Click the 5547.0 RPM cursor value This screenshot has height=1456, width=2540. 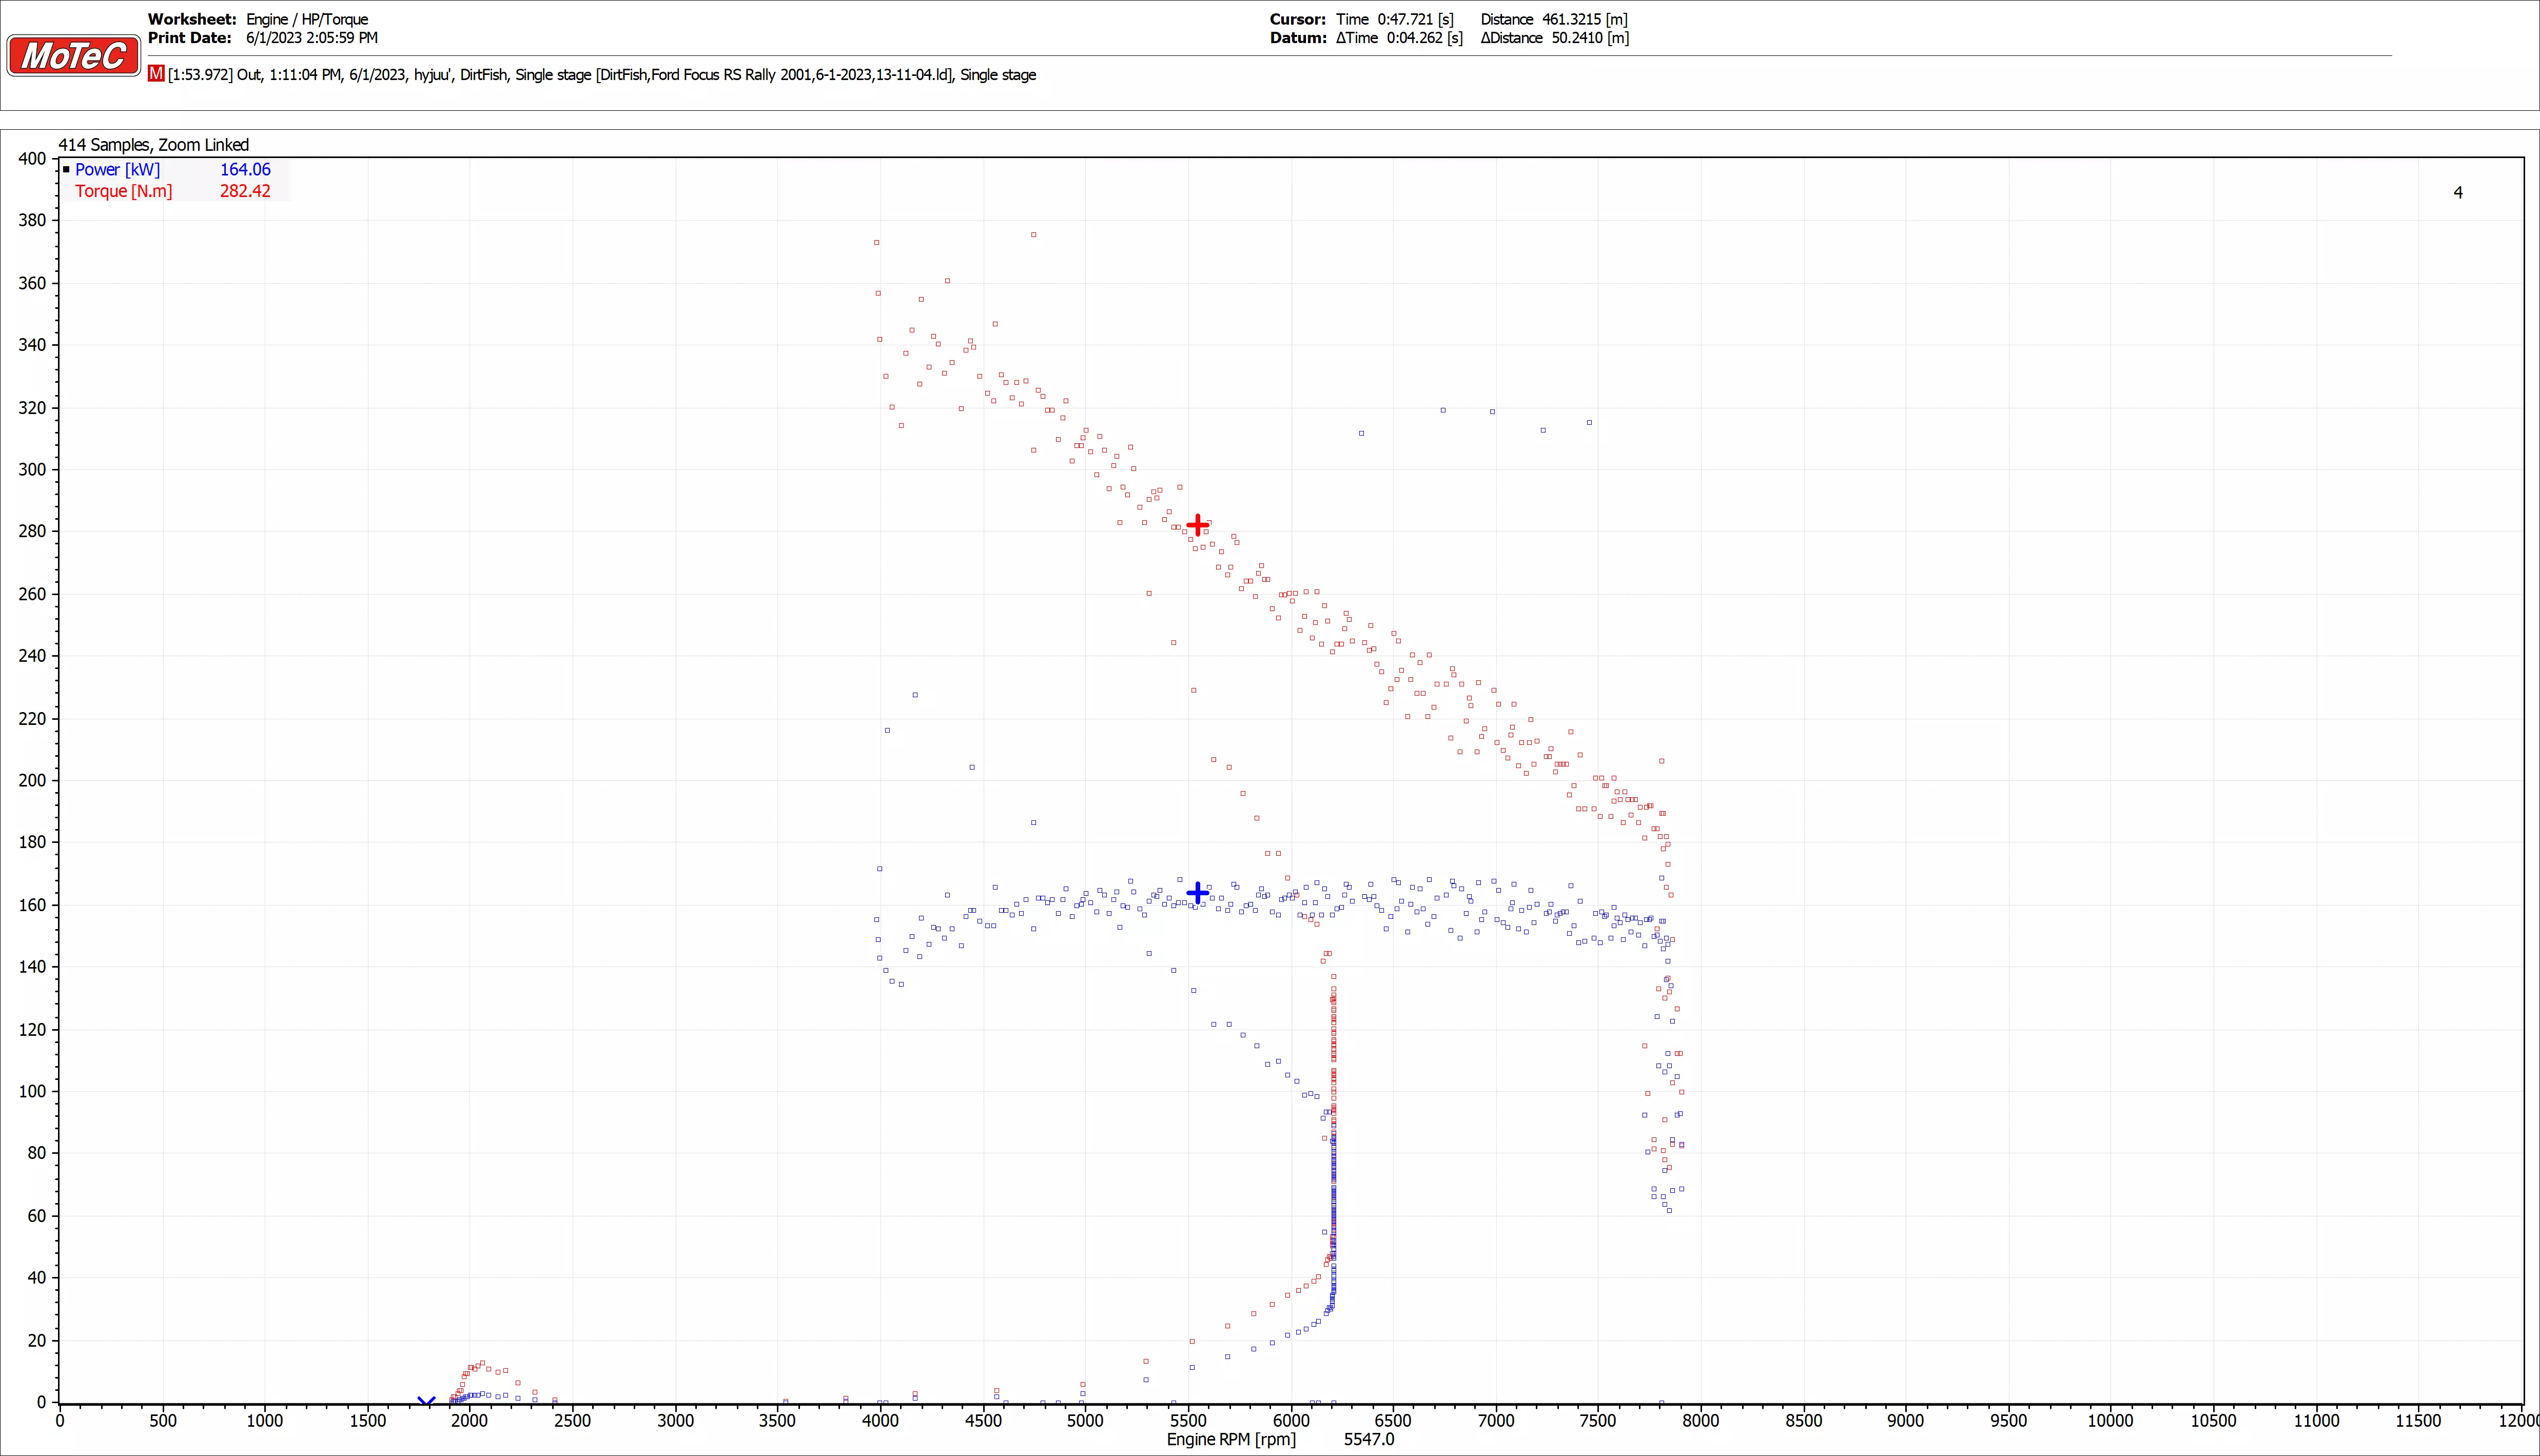point(1368,1439)
